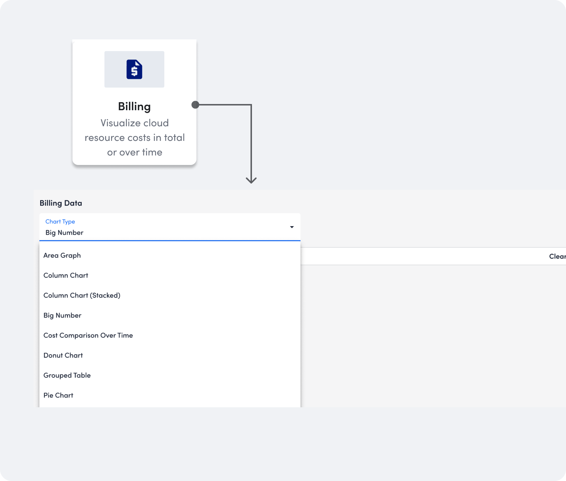The height and width of the screenshot is (481, 566).
Task: Pick Column Chart (Stacked) option
Action: 170,296
